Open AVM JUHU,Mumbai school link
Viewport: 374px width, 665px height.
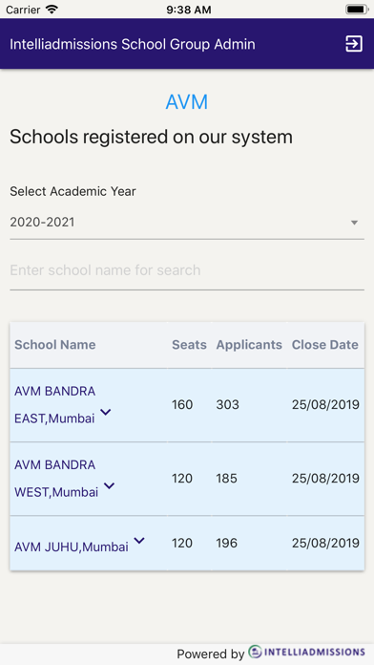72,547
